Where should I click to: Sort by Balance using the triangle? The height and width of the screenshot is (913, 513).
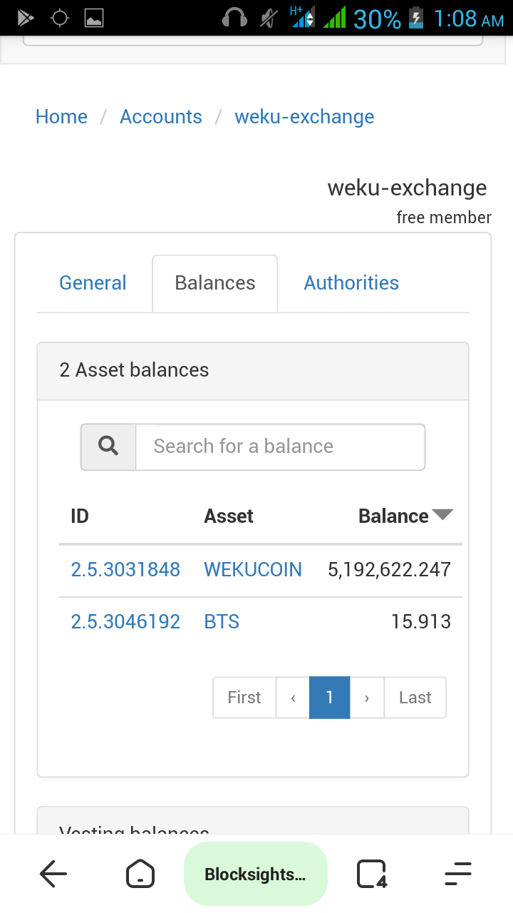point(442,515)
